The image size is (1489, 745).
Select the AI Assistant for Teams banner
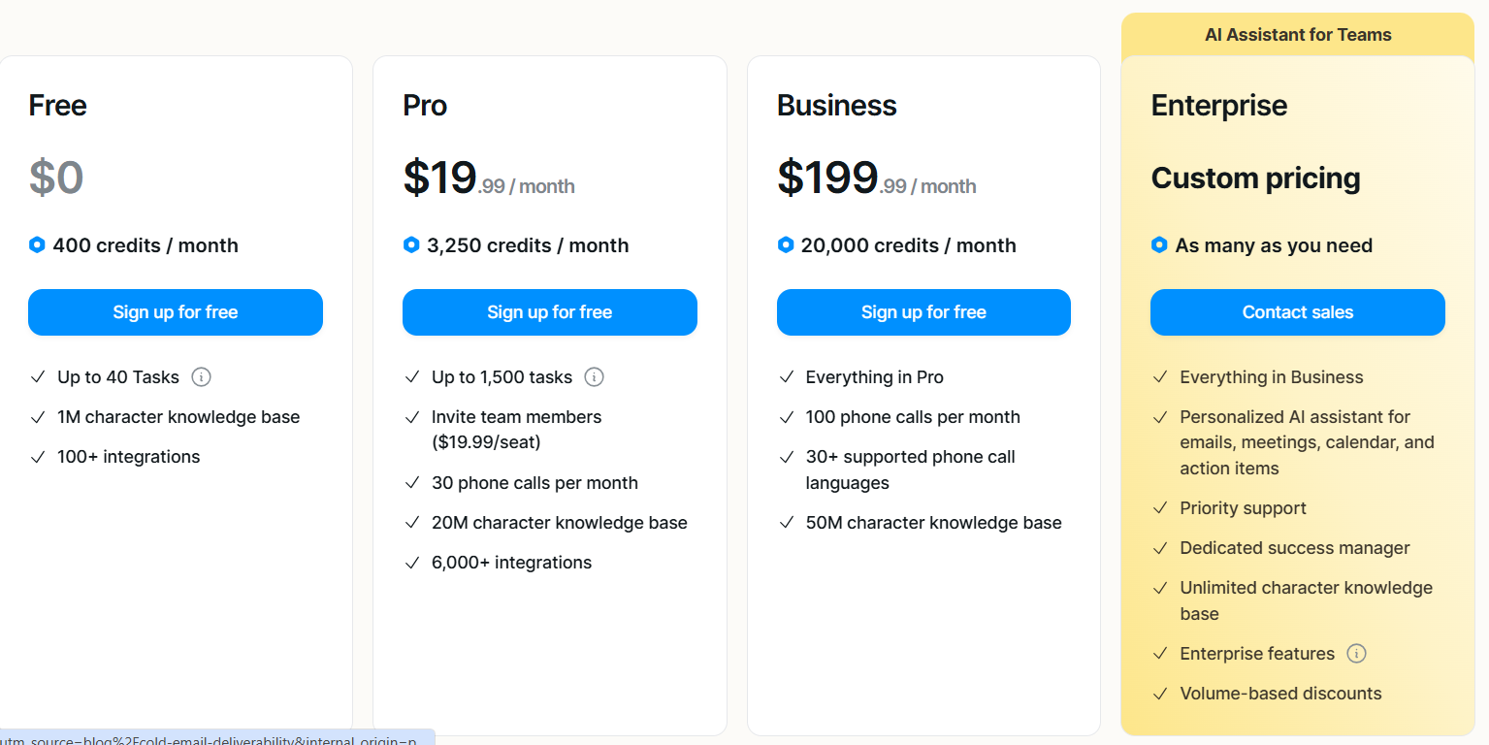[x=1297, y=34]
